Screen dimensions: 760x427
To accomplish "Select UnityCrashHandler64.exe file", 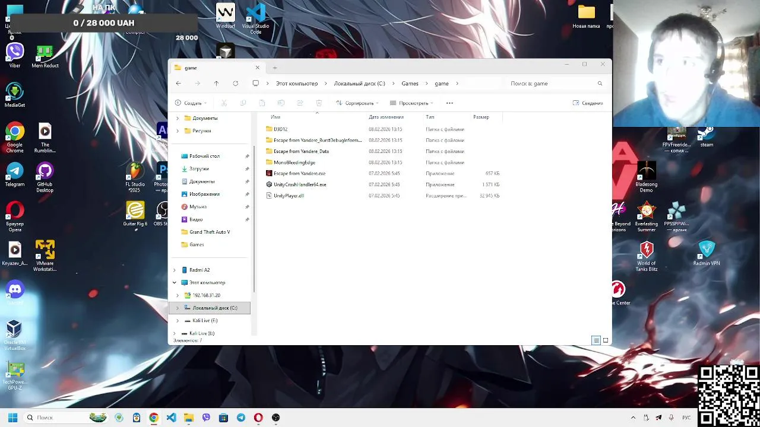I will point(300,184).
